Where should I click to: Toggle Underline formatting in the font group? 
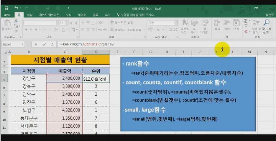36,29
